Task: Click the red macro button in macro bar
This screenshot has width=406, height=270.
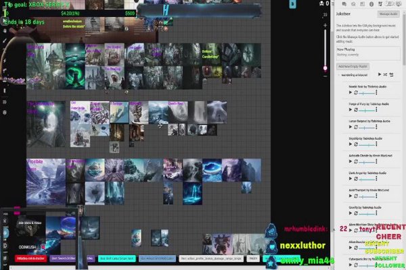Action: click(x=31, y=259)
